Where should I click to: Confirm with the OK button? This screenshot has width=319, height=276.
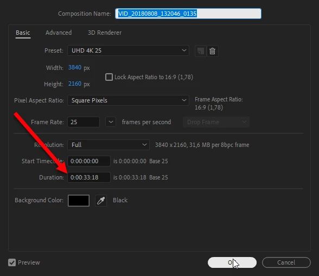(x=232, y=262)
